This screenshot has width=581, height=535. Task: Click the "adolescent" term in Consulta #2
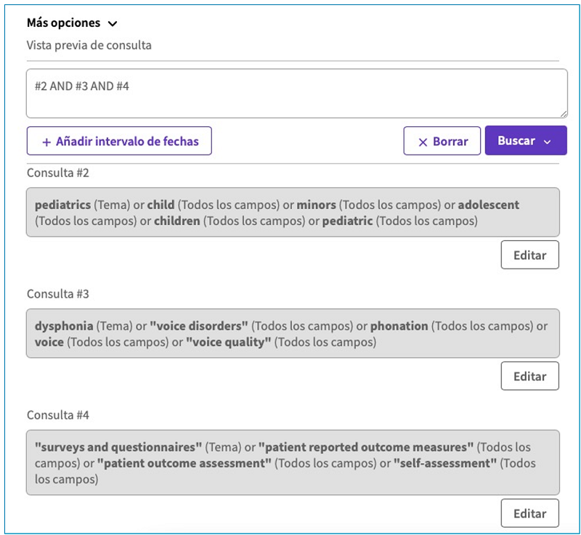coord(488,205)
